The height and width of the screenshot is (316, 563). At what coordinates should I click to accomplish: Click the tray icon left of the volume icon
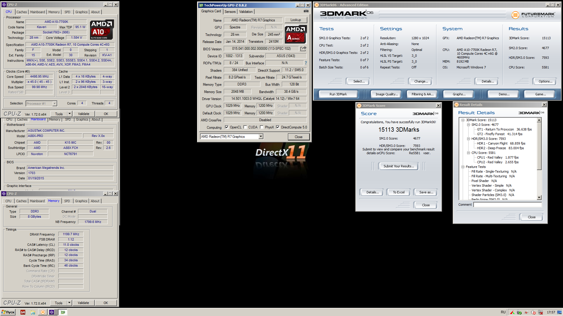[526, 312]
